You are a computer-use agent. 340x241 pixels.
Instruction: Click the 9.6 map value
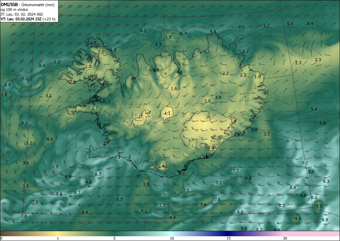tap(314, 197)
